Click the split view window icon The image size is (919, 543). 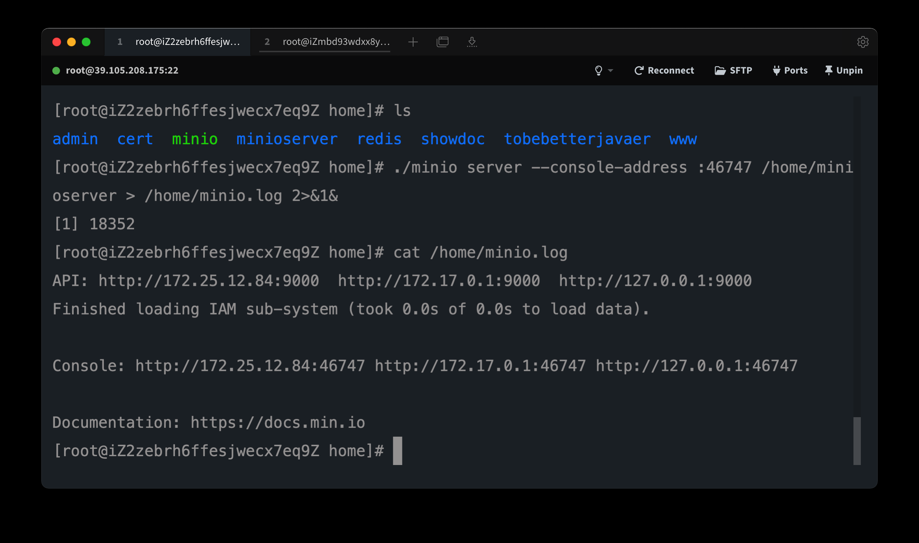443,42
